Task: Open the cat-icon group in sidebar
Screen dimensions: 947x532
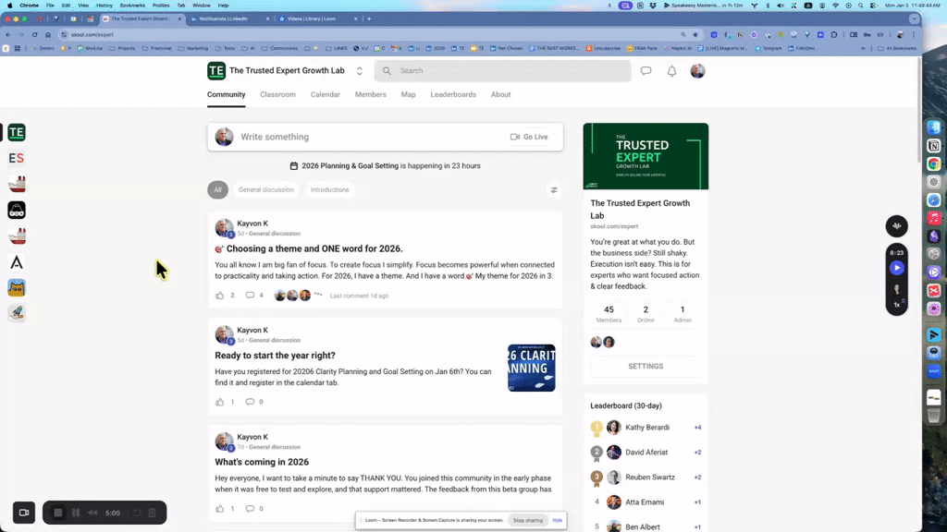Action: coord(17,288)
